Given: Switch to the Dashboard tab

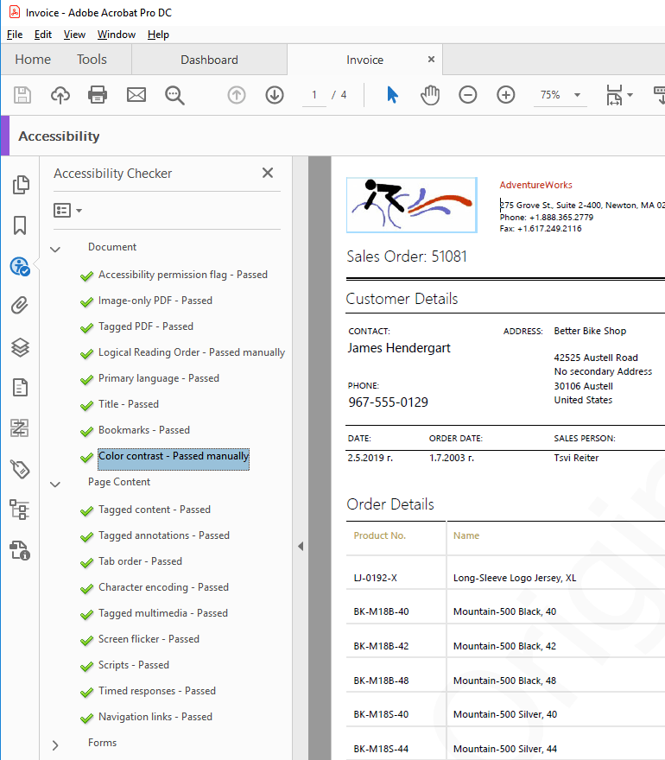Looking at the screenshot, I should pyautogui.click(x=209, y=60).
